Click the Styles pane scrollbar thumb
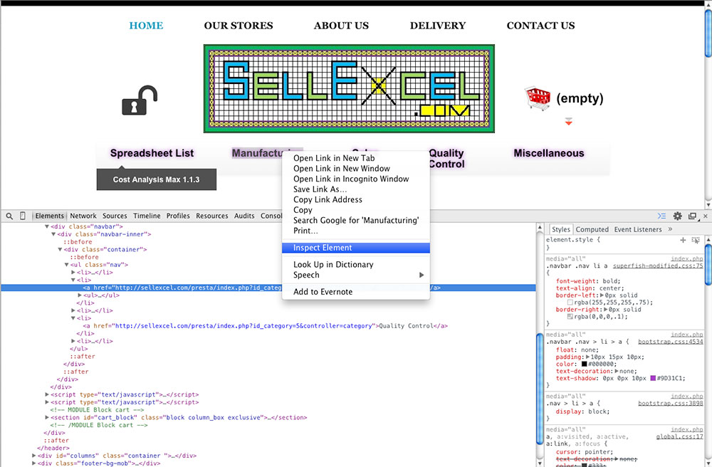The height and width of the screenshot is (467, 712). click(x=708, y=266)
